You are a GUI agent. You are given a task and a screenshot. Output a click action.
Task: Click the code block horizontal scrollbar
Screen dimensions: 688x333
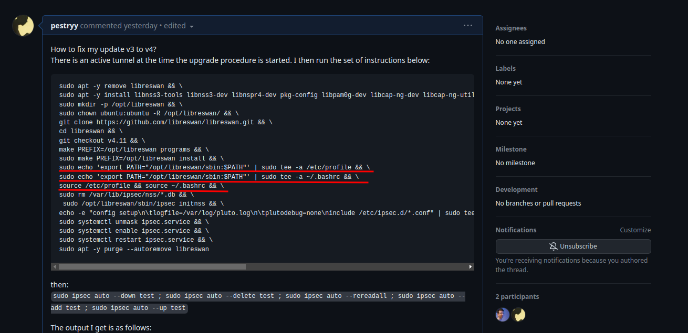click(152, 266)
